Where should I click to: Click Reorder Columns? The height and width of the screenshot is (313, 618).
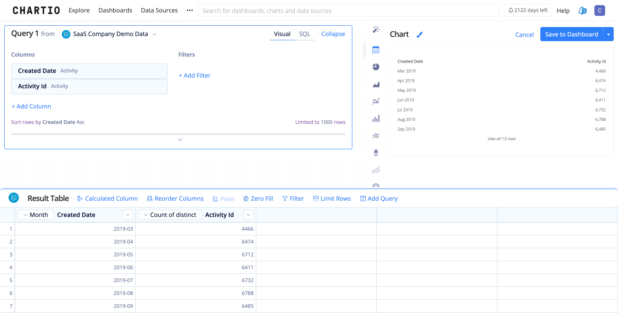point(175,199)
